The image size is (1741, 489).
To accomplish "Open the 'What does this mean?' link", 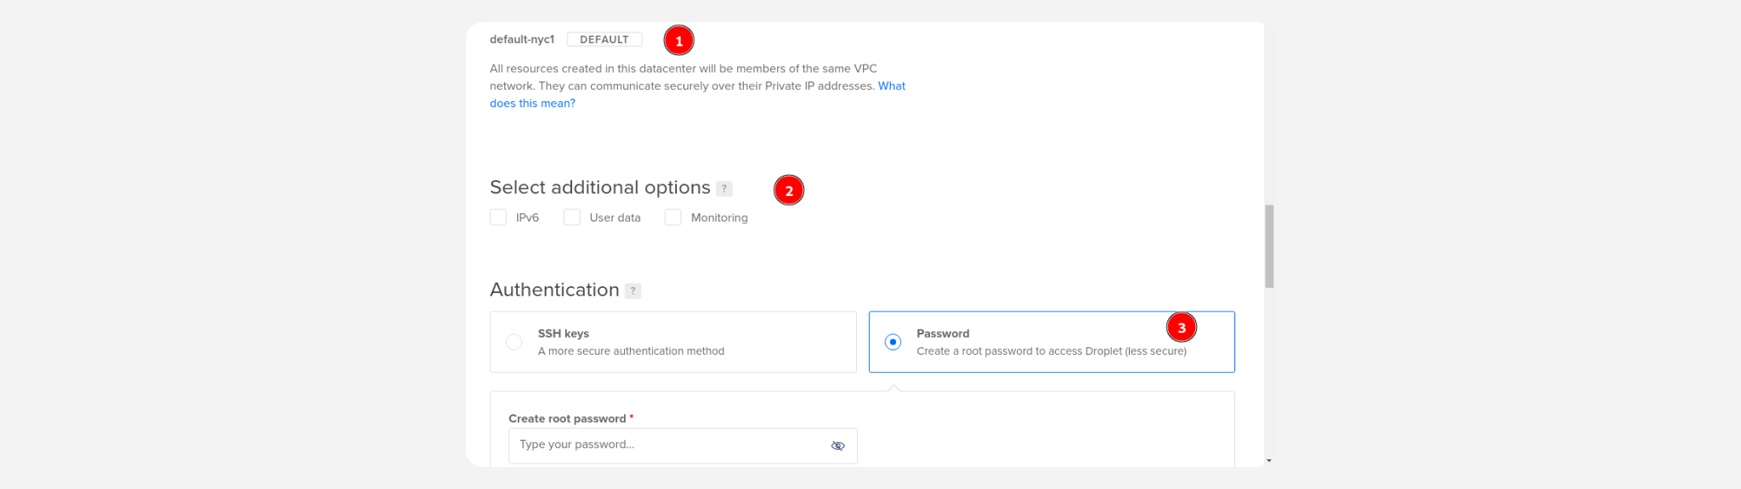I will coord(697,94).
